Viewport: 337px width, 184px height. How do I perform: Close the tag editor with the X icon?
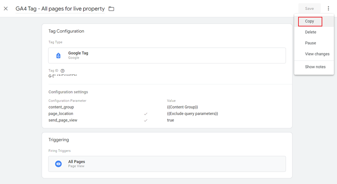[x=6, y=9]
